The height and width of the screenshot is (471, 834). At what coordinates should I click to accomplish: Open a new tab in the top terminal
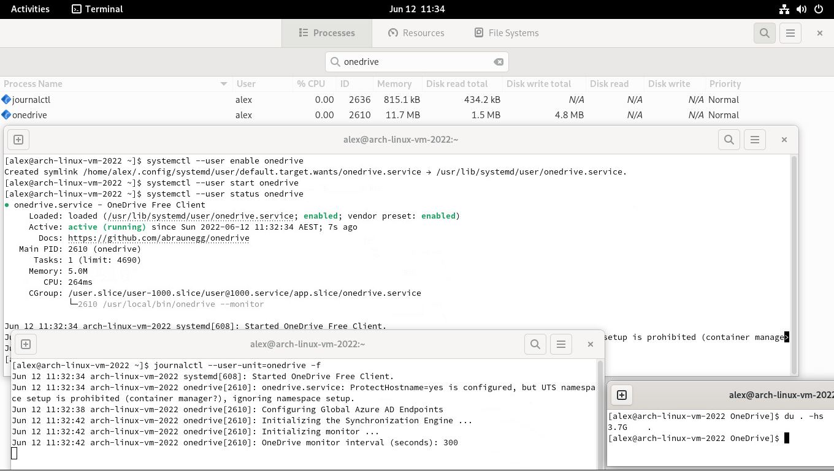[18, 139]
